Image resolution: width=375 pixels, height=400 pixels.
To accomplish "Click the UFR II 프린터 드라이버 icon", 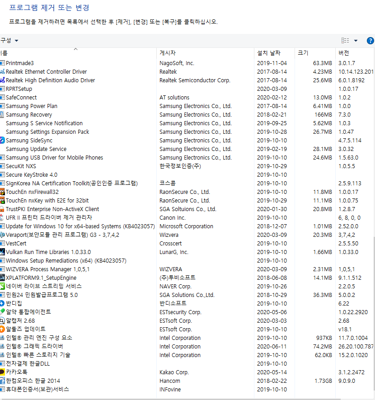I will click(x=2, y=217).
